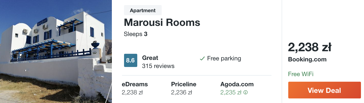
Task: Choose the Priceline 2,236 zł price
Action: pyautogui.click(x=181, y=93)
